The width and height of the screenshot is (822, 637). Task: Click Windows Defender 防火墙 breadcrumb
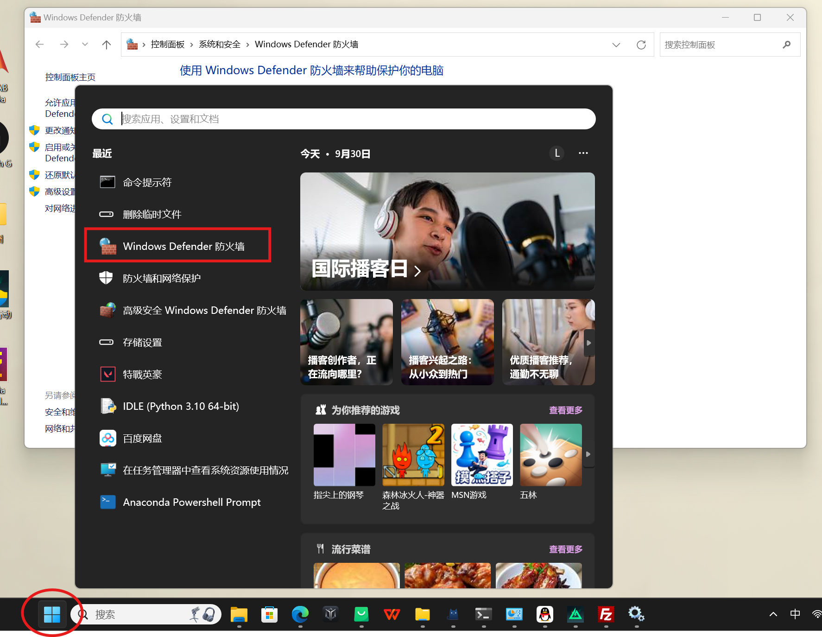(x=306, y=45)
